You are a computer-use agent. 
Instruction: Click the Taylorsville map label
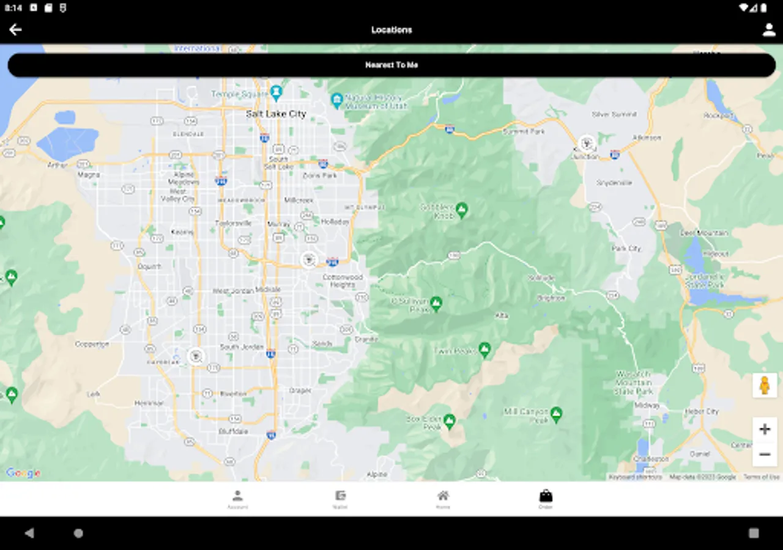coord(233,223)
